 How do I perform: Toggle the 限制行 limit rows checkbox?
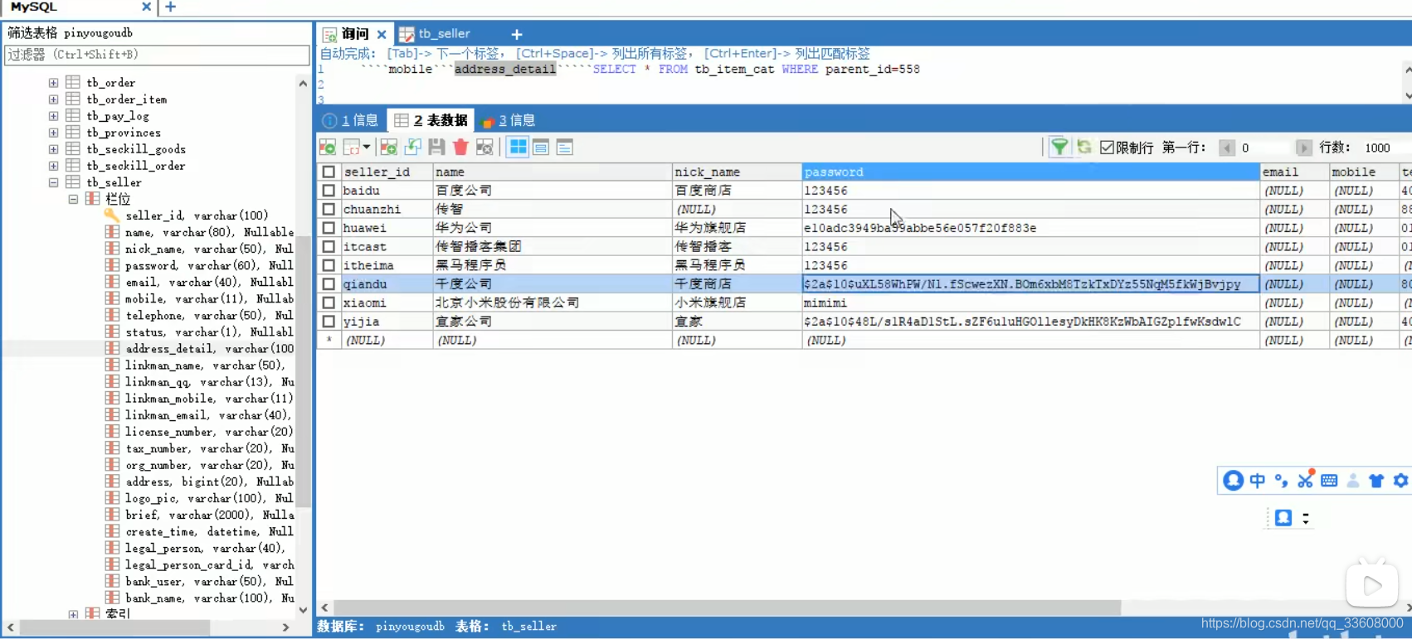coord(1107,147)
